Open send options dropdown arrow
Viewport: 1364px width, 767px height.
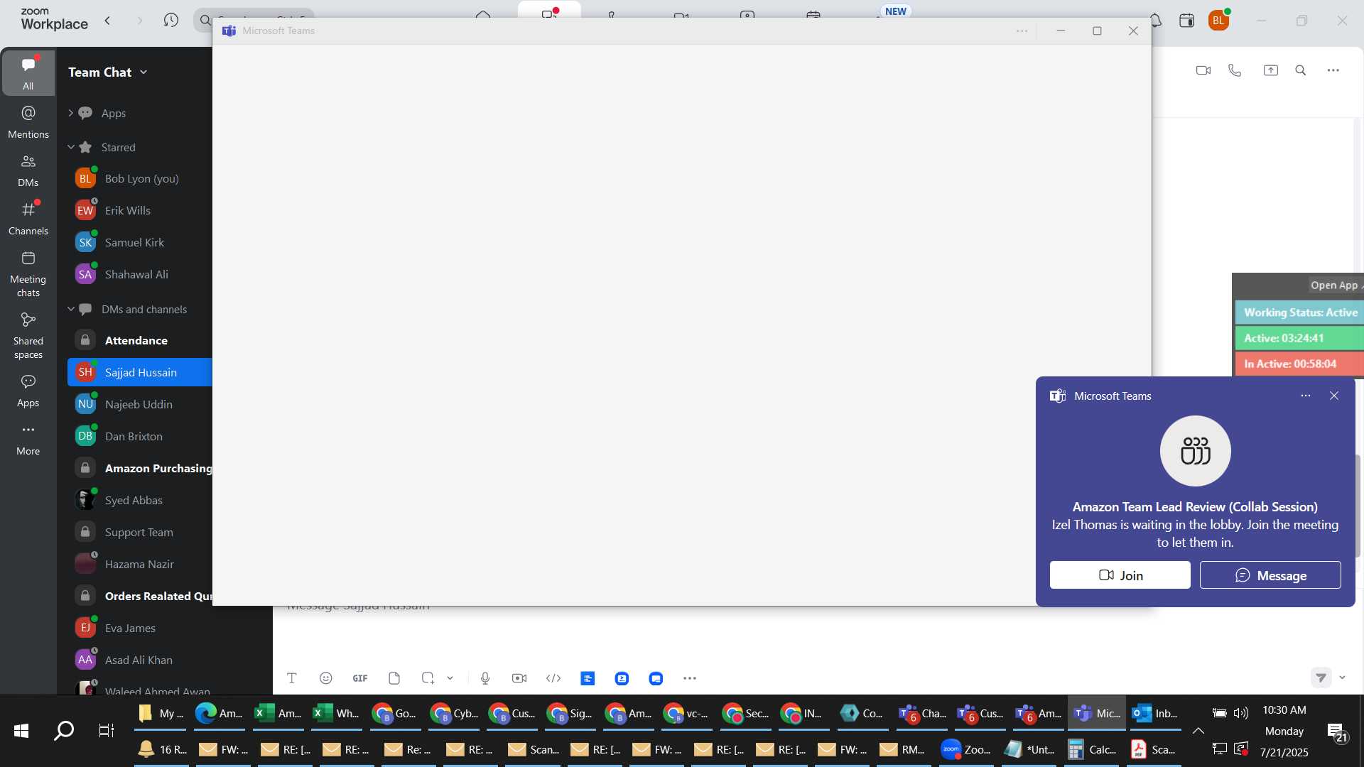tap(1342, 678)
